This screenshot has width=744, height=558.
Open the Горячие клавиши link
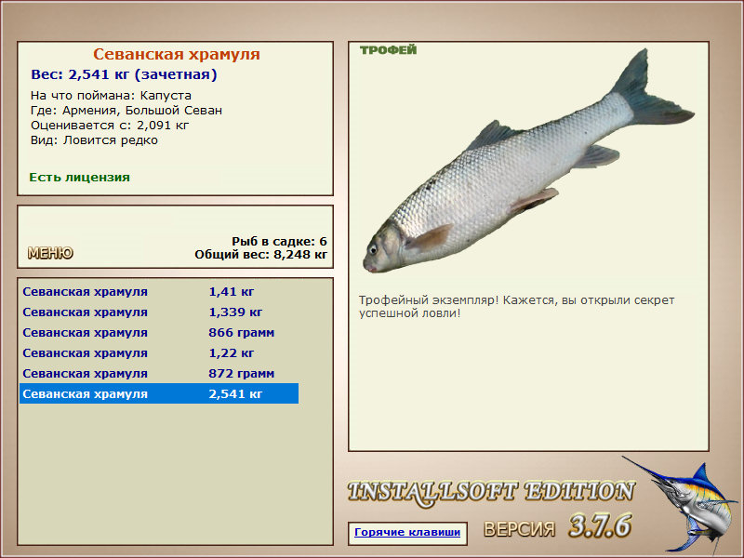coord(407,532)
